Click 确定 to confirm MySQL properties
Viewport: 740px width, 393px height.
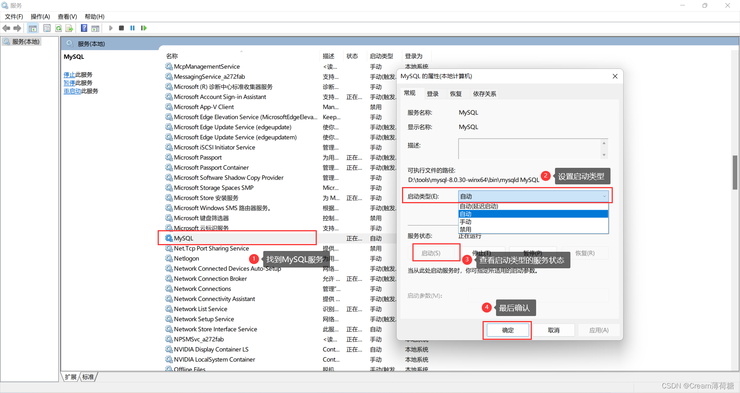508,330
